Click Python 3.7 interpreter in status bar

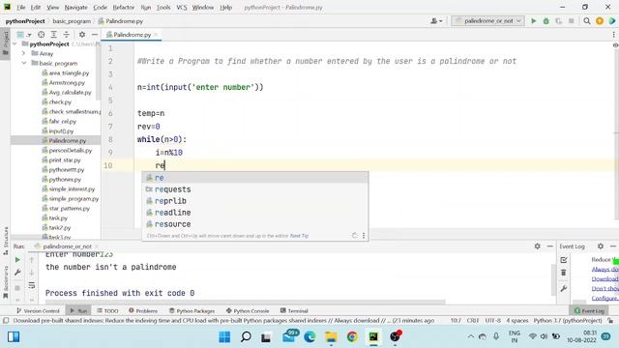568,321
